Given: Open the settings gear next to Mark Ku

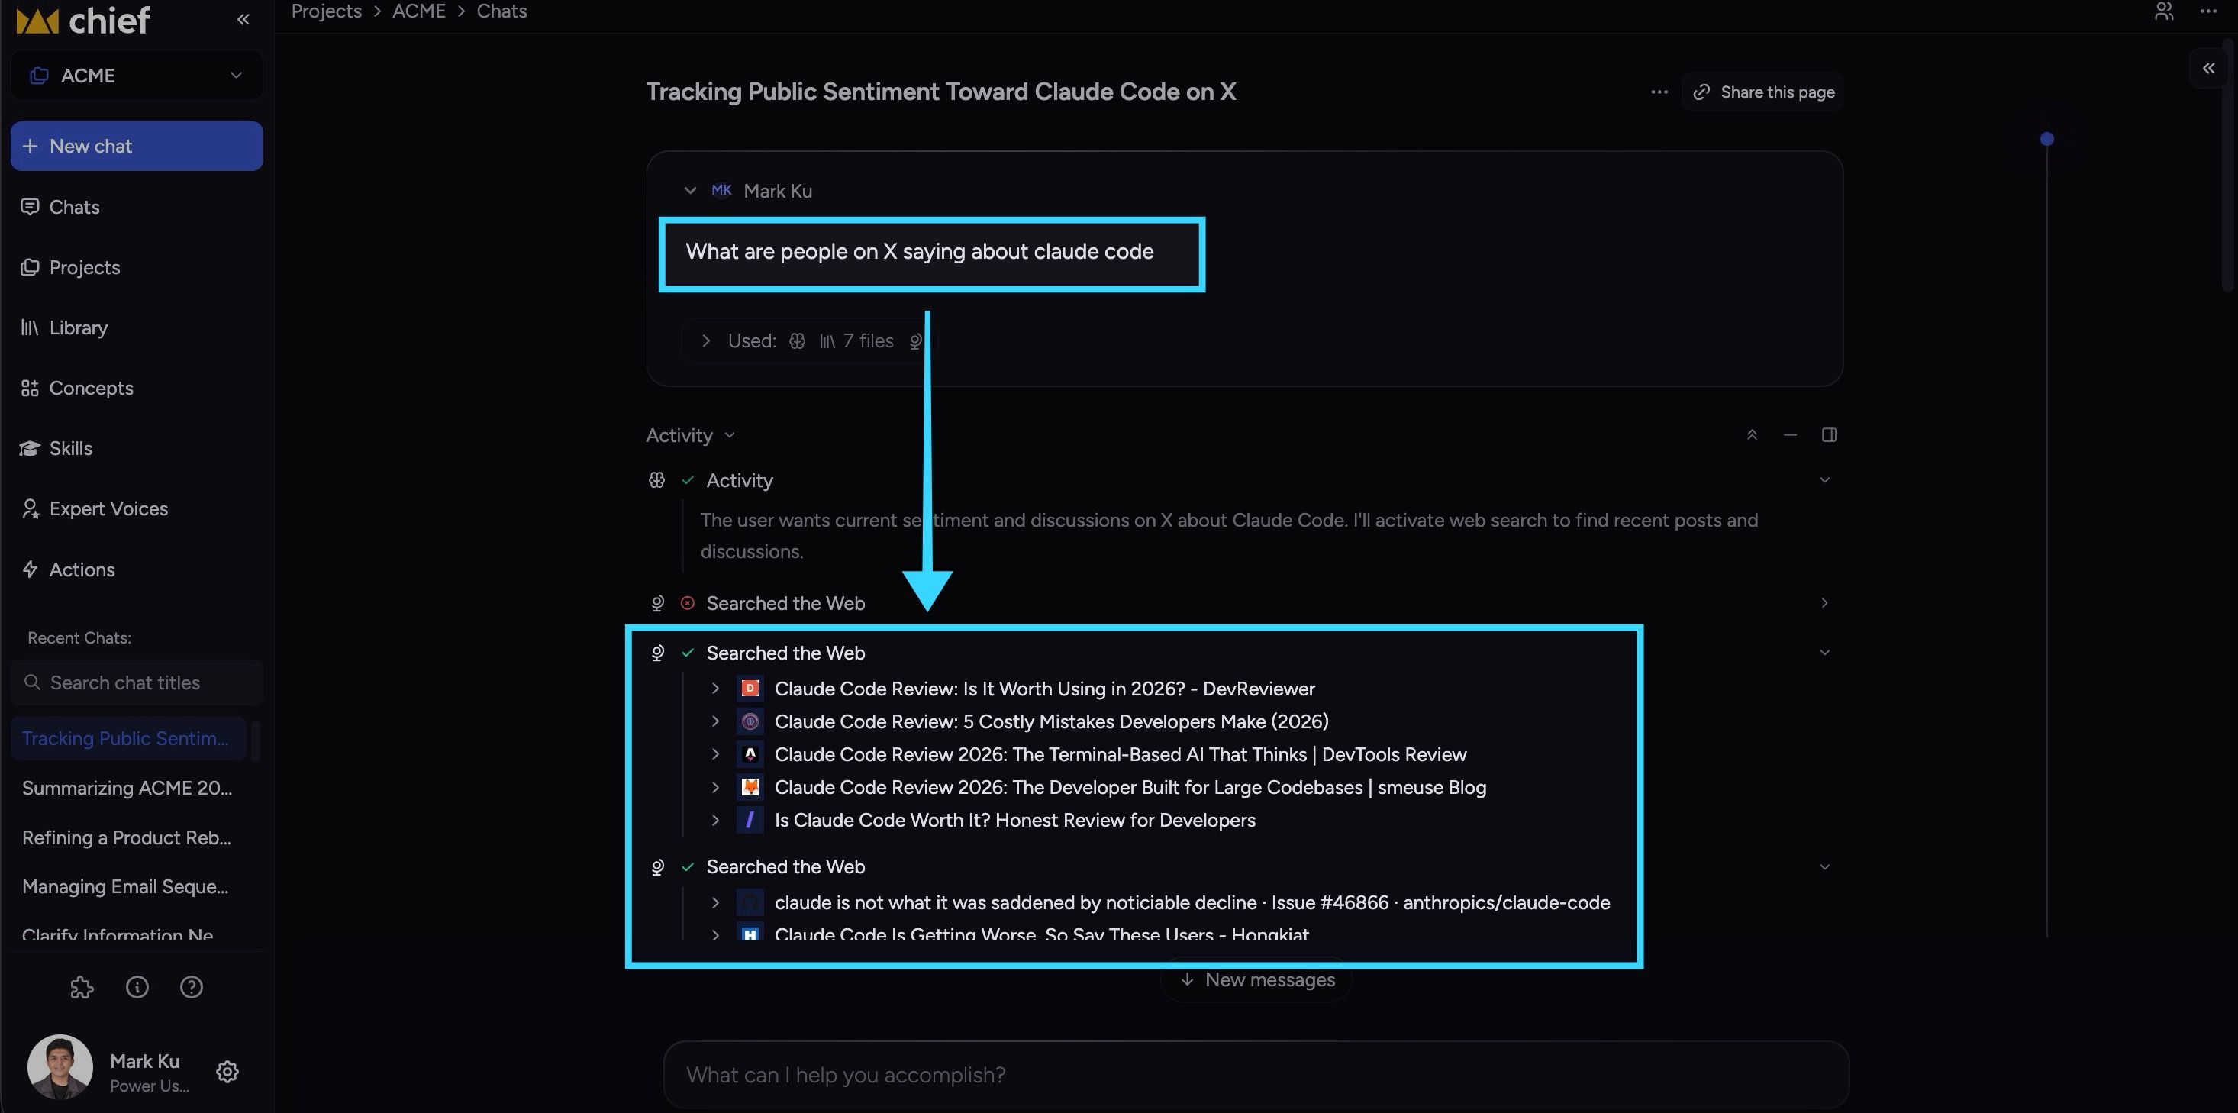Looking at the screenshot, I should 227,1071.
